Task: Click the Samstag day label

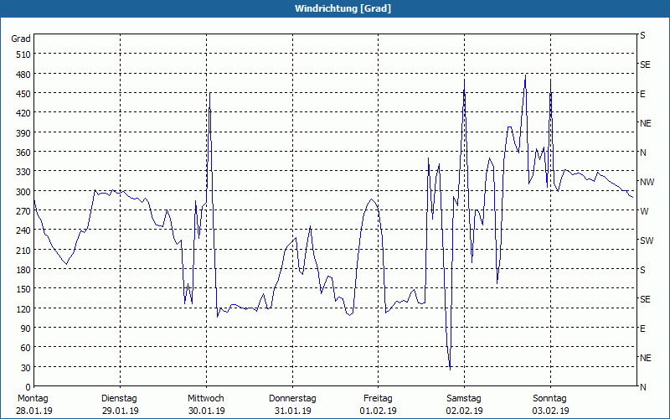Action: [464, 399]
